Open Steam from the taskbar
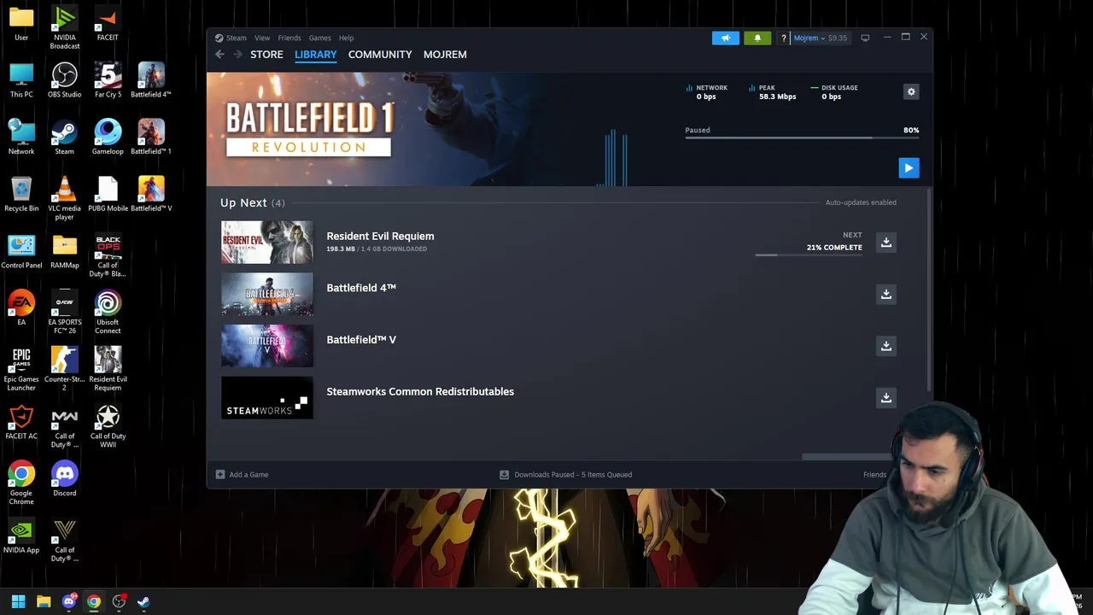This screenshot has width=1093, height=615. pos(143,601)
